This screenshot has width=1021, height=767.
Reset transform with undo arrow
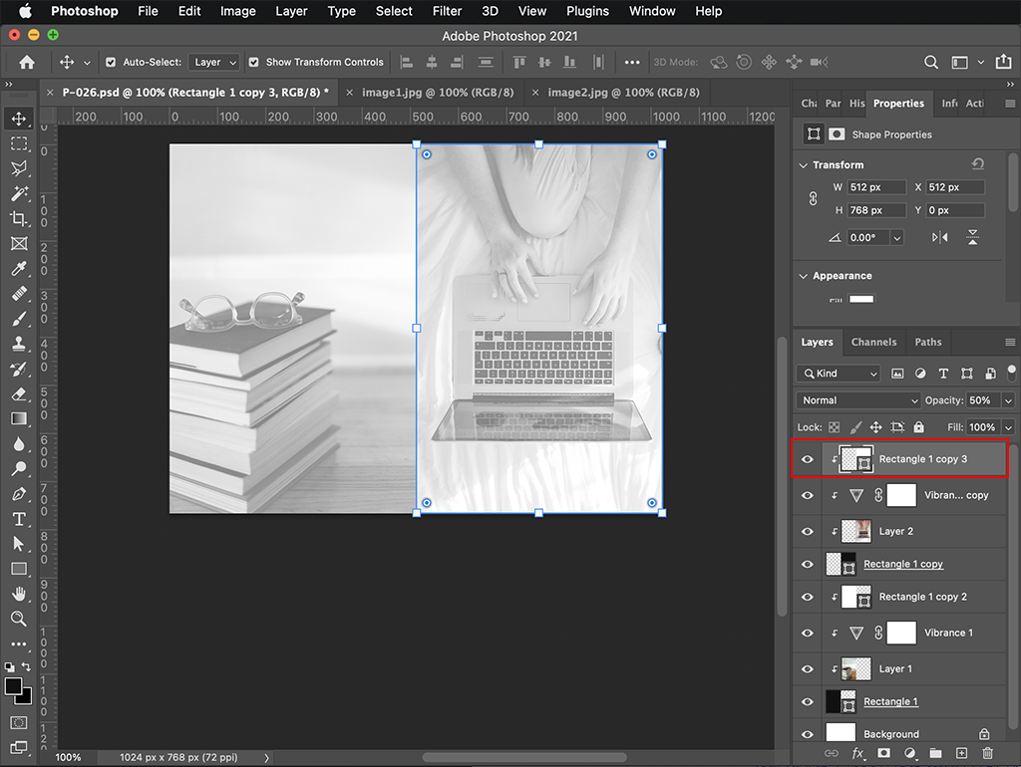978,164
